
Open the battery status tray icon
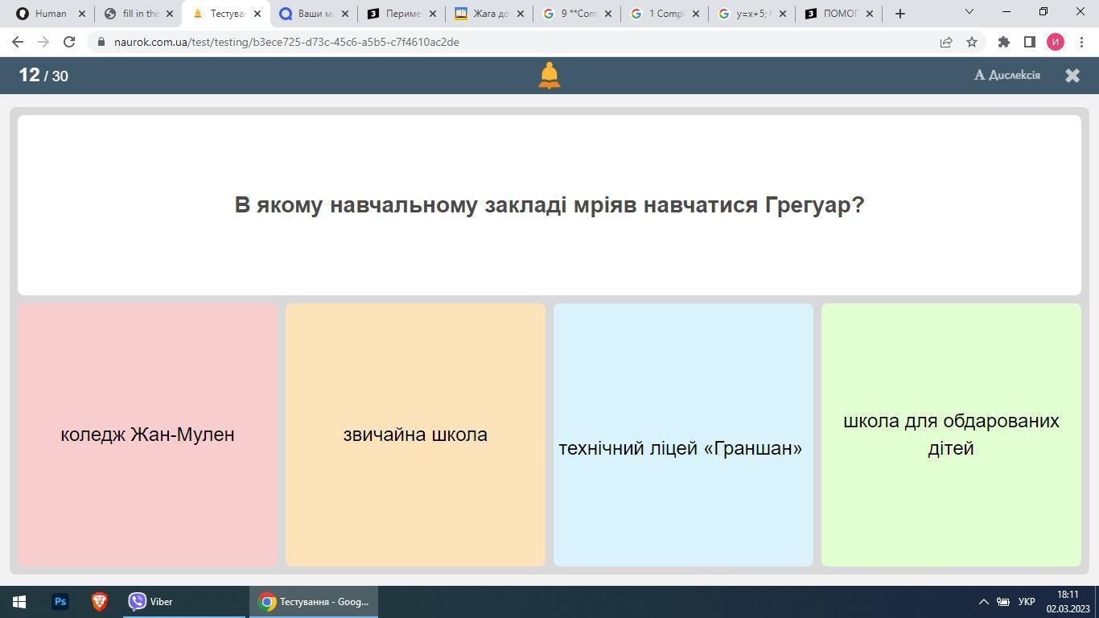(1003, 602)
